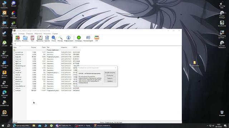Open the Discord desktop shortcut
The width and height of the screenshot is (229, 128).
point(14,4)
